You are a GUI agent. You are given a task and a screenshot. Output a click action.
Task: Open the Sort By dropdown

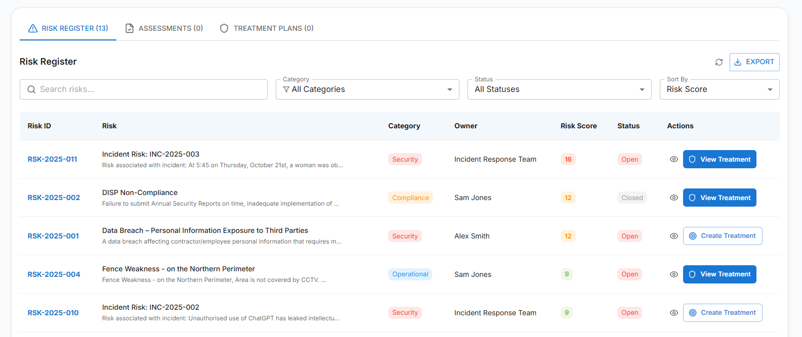[x=719, y=89]
